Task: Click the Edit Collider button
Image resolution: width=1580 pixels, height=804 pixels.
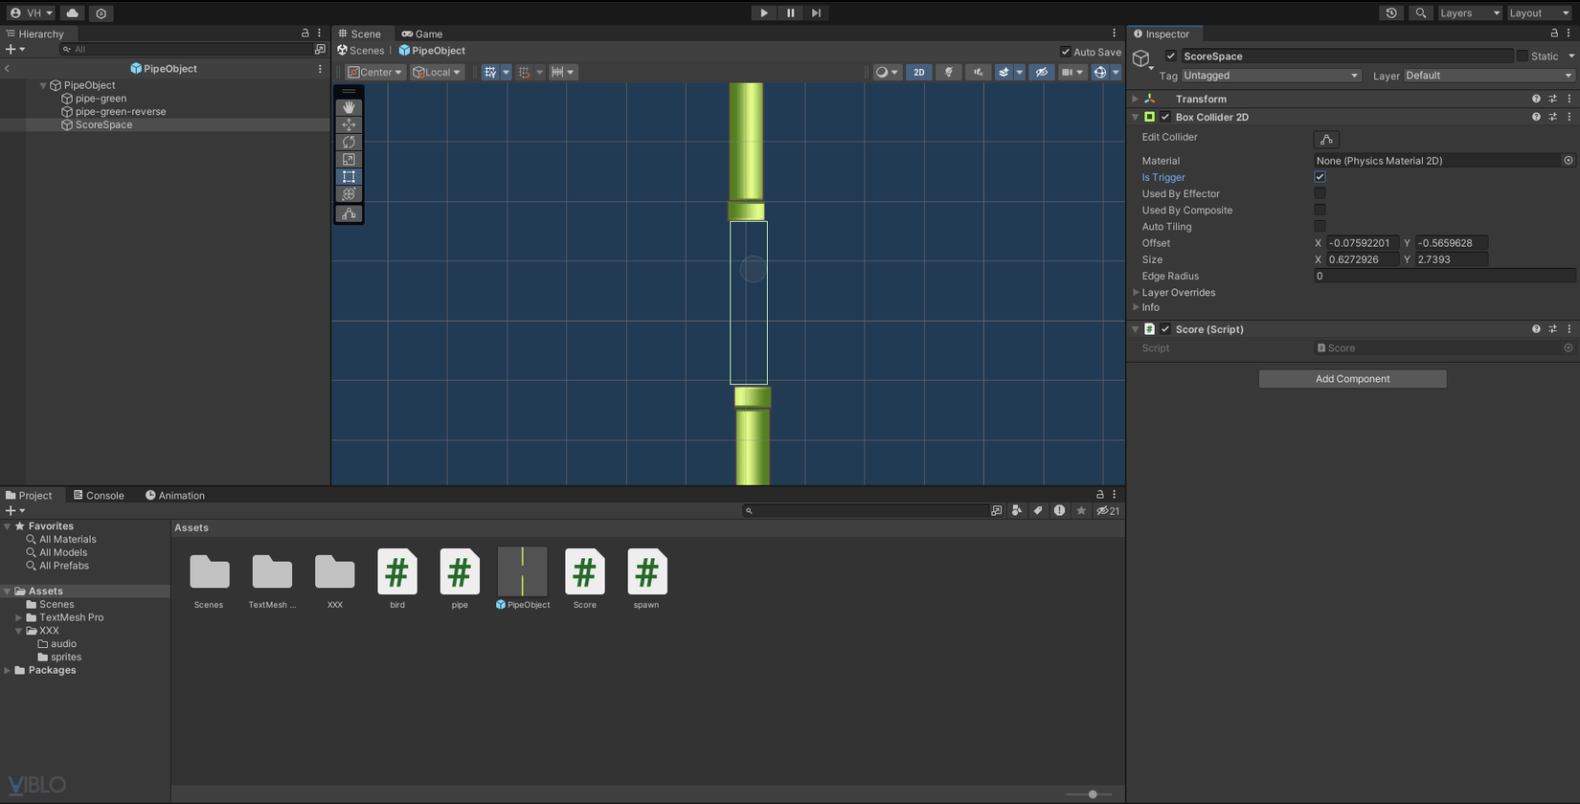Action: (1326, 140)
